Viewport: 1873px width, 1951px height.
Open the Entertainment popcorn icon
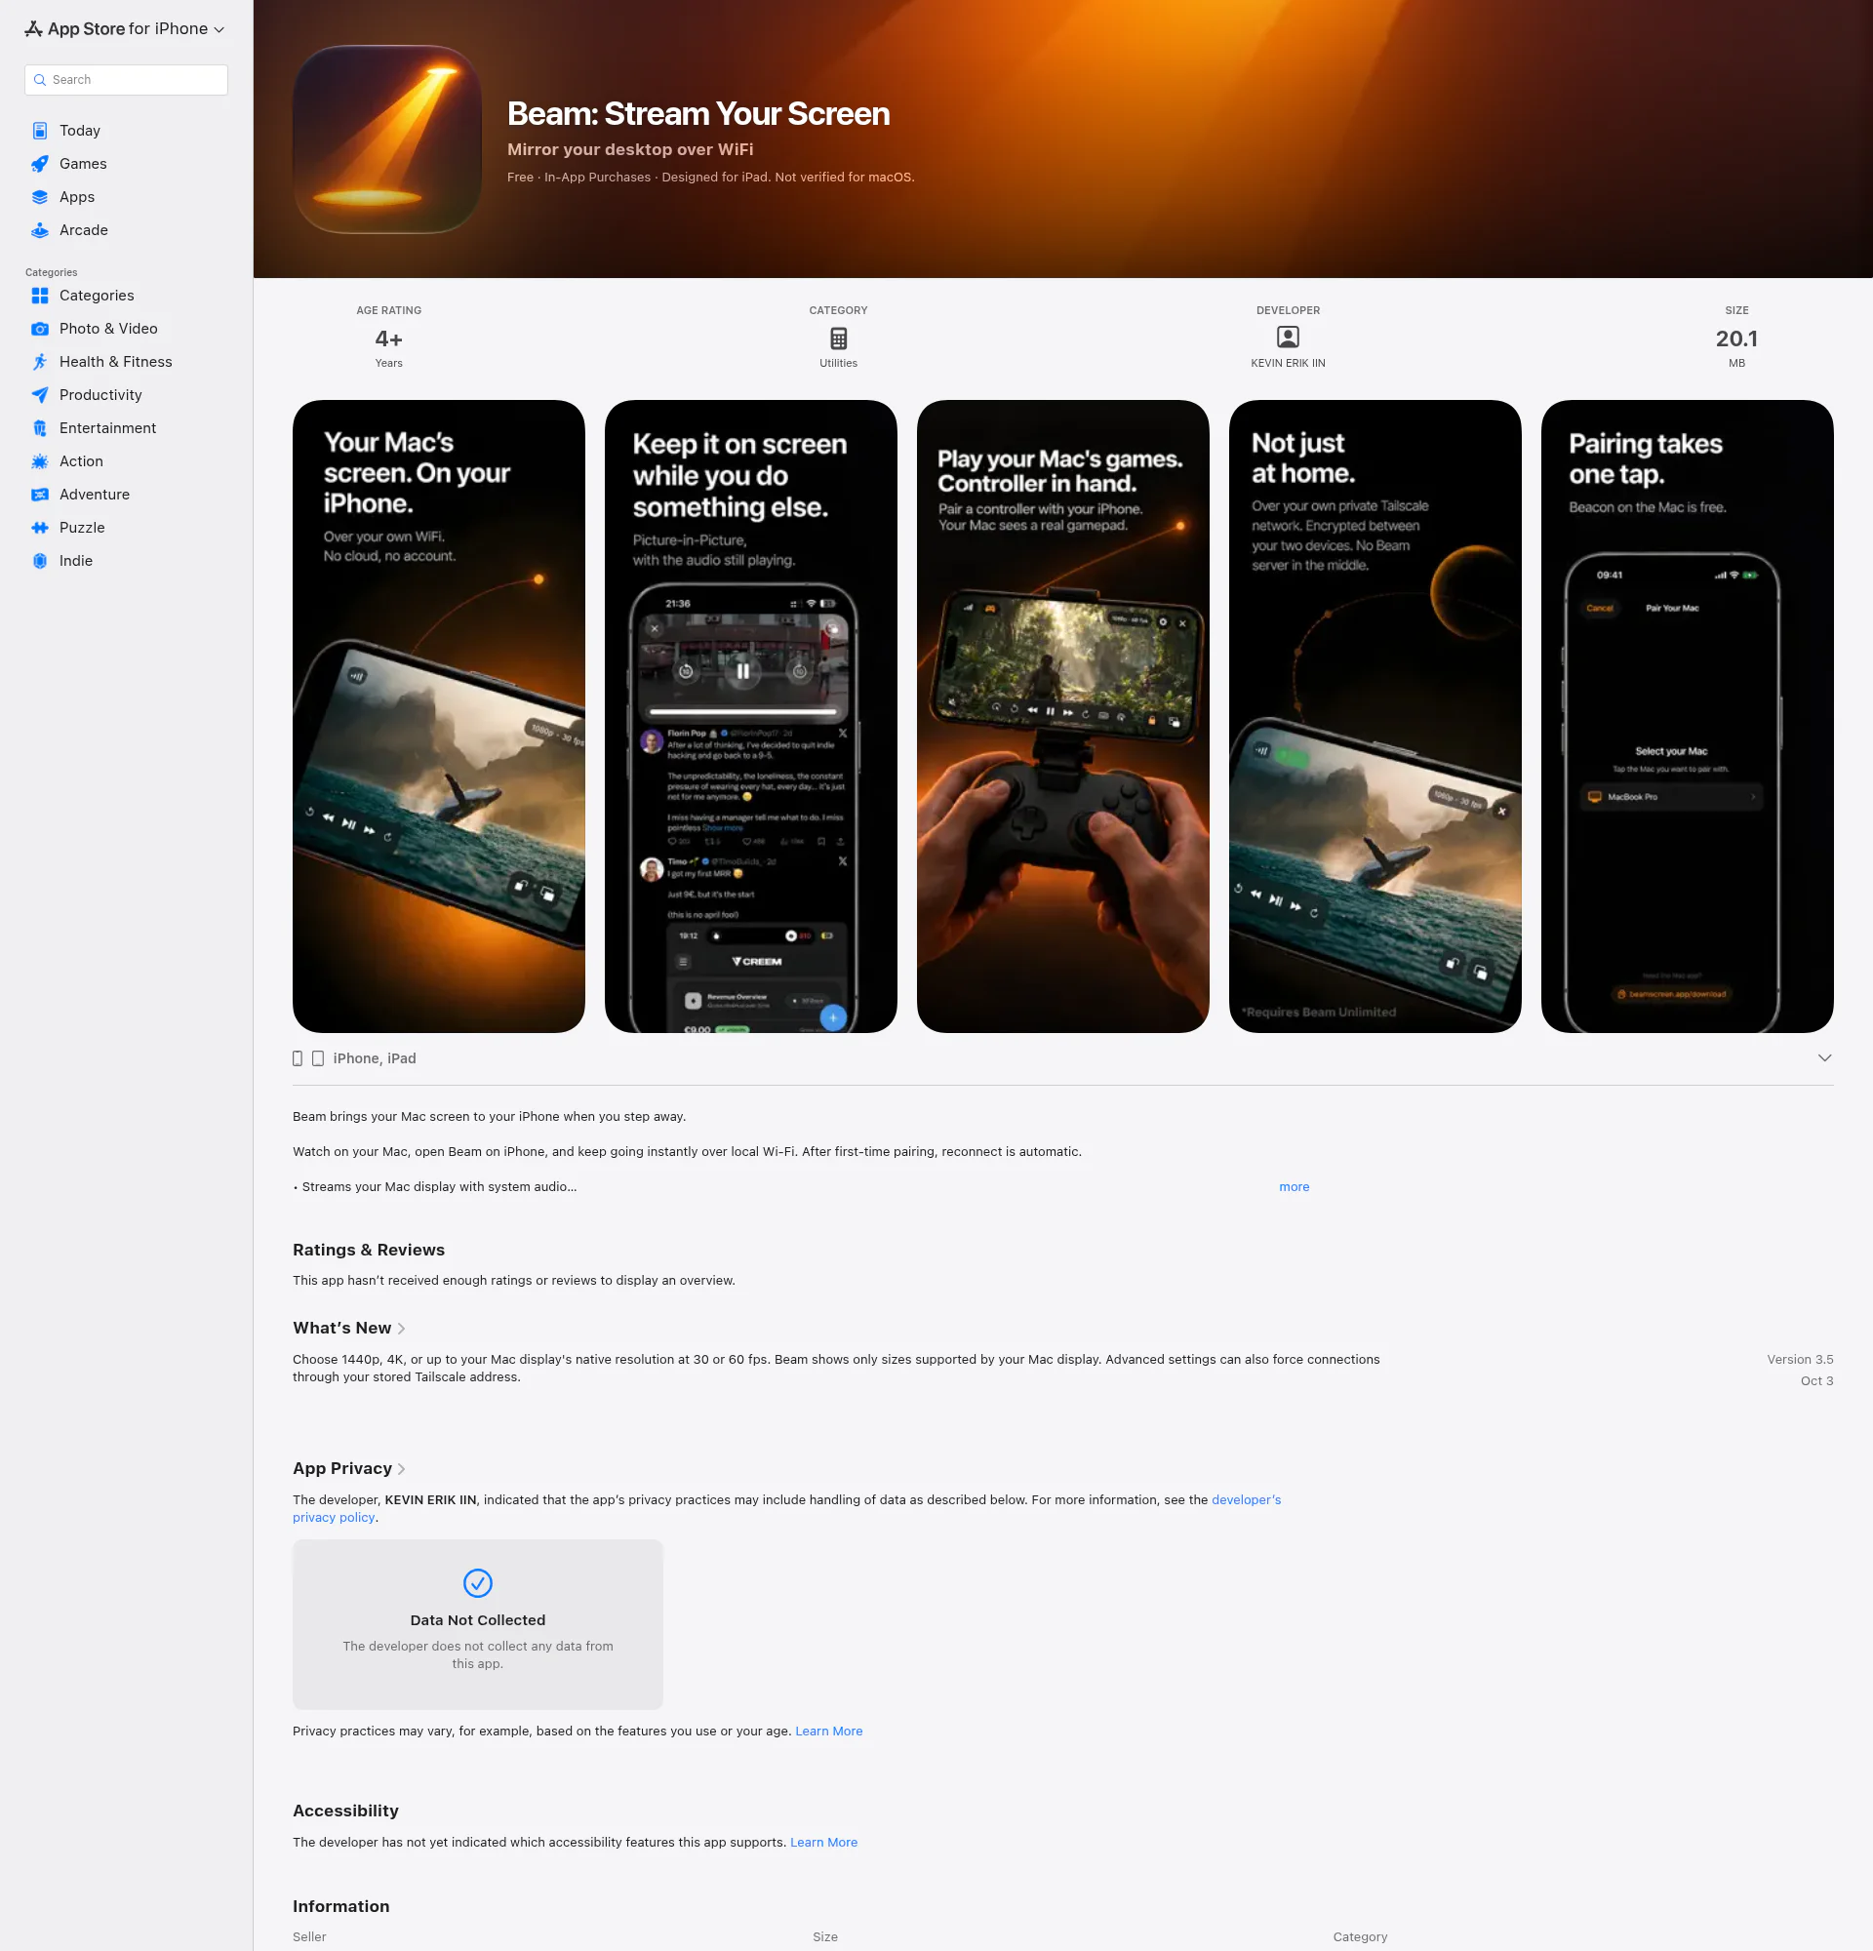[40, 428]
